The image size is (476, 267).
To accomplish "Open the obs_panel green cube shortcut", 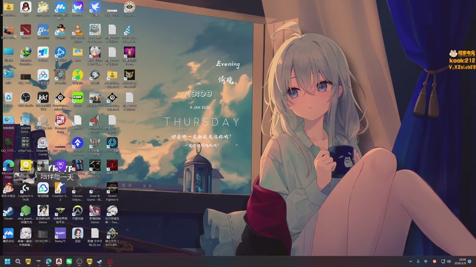I will 26,211.
